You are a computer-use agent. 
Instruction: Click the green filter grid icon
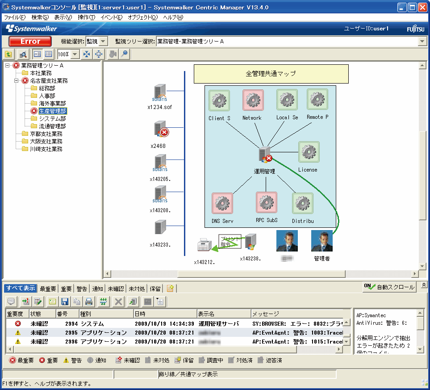[103, 302]
